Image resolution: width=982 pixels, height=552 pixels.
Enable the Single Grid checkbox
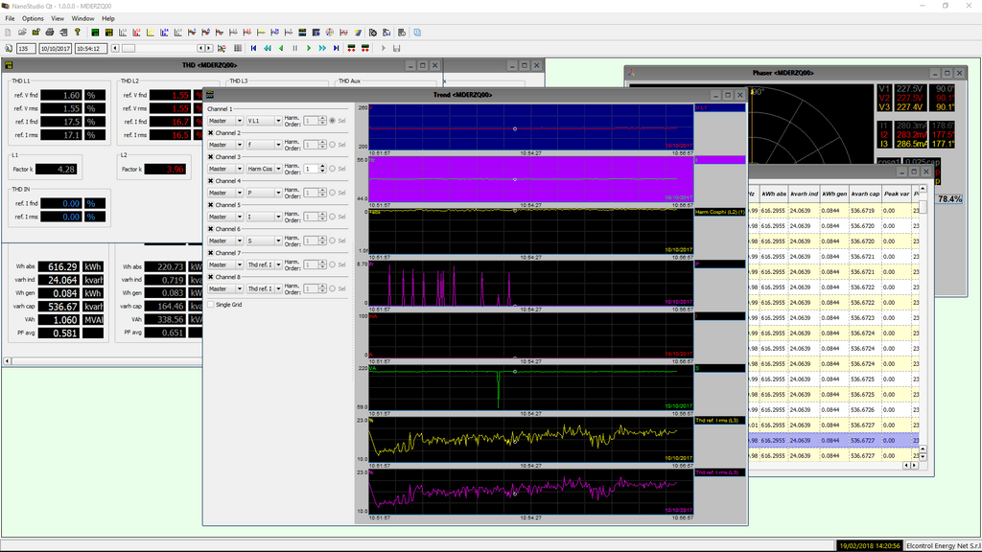pos(211,305)
